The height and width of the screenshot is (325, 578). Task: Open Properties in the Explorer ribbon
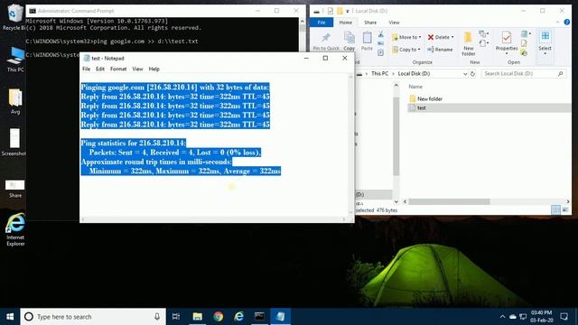coord(507,42)
